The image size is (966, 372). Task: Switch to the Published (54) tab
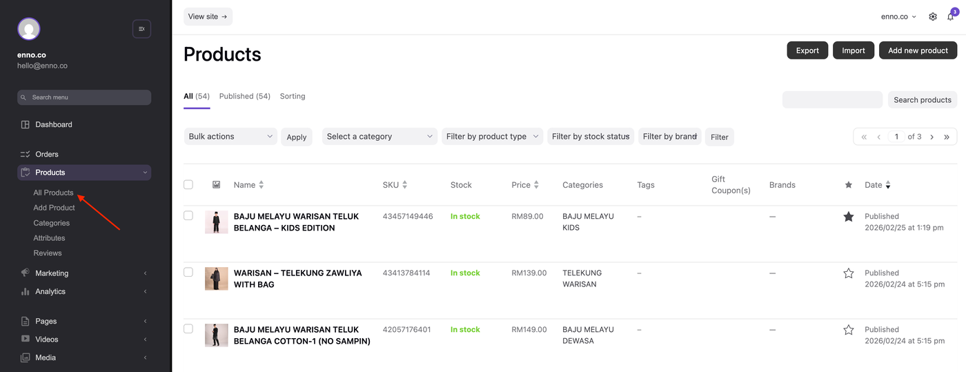244,96
